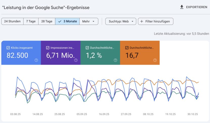Toggle the green Durchschnittliche CTR checkbox
This screenshot has width=210, height=123.
point(87,48)
